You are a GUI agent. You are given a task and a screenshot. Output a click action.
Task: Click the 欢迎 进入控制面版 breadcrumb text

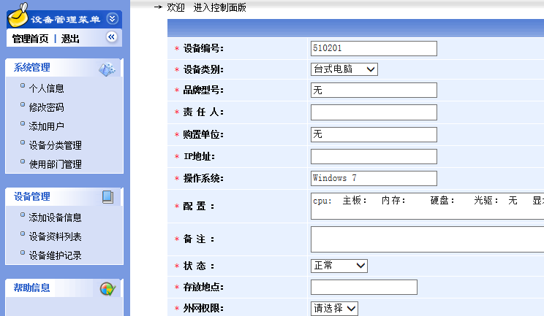pos(206,7)
